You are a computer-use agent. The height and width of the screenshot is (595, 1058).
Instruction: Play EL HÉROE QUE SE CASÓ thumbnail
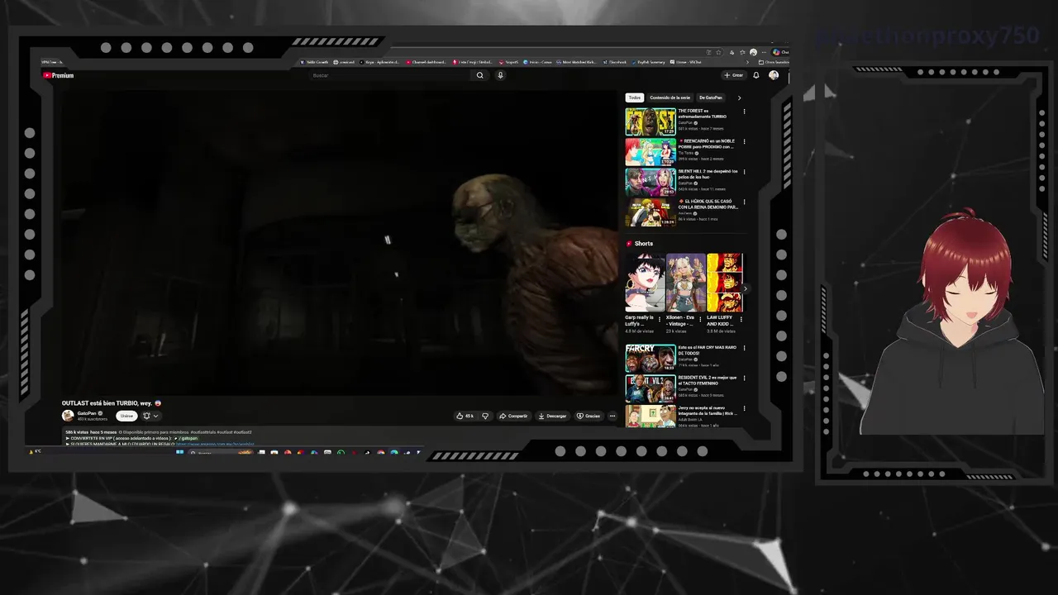coord(651,212)
